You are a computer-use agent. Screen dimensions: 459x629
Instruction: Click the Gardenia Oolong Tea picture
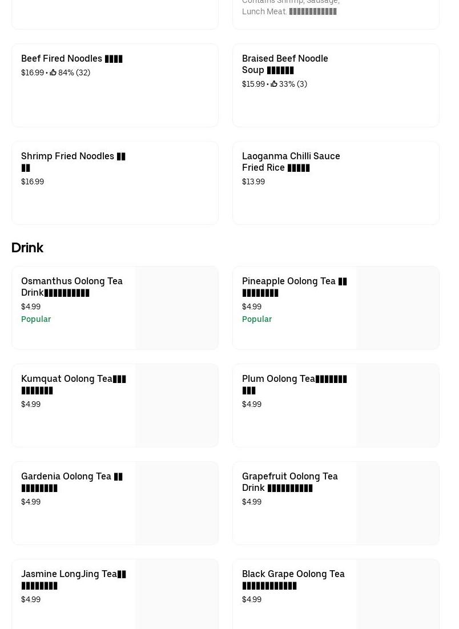177,503
